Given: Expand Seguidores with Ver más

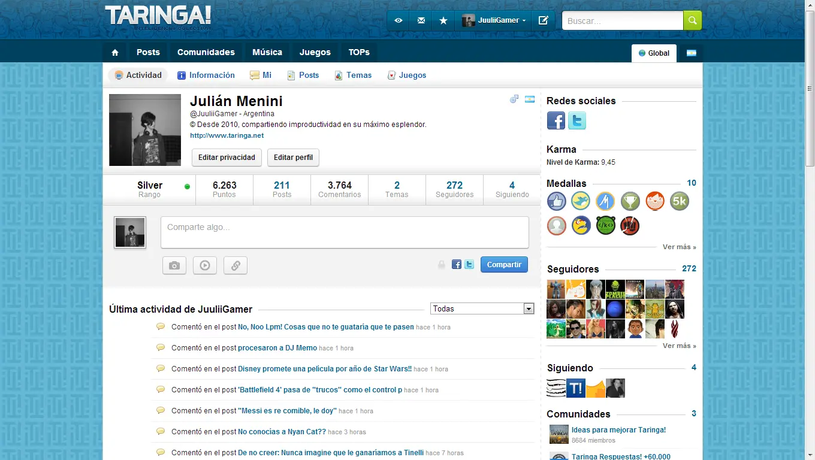Looking at the screenshot, I should 680,346.
